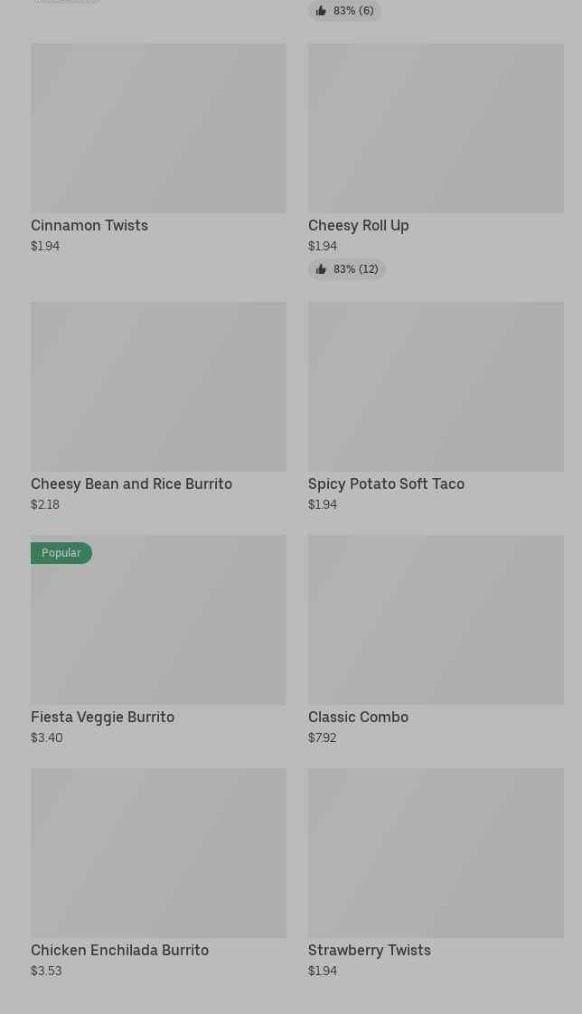Click the Fiesta Veggie Burrito title

[x=102, y=718]
